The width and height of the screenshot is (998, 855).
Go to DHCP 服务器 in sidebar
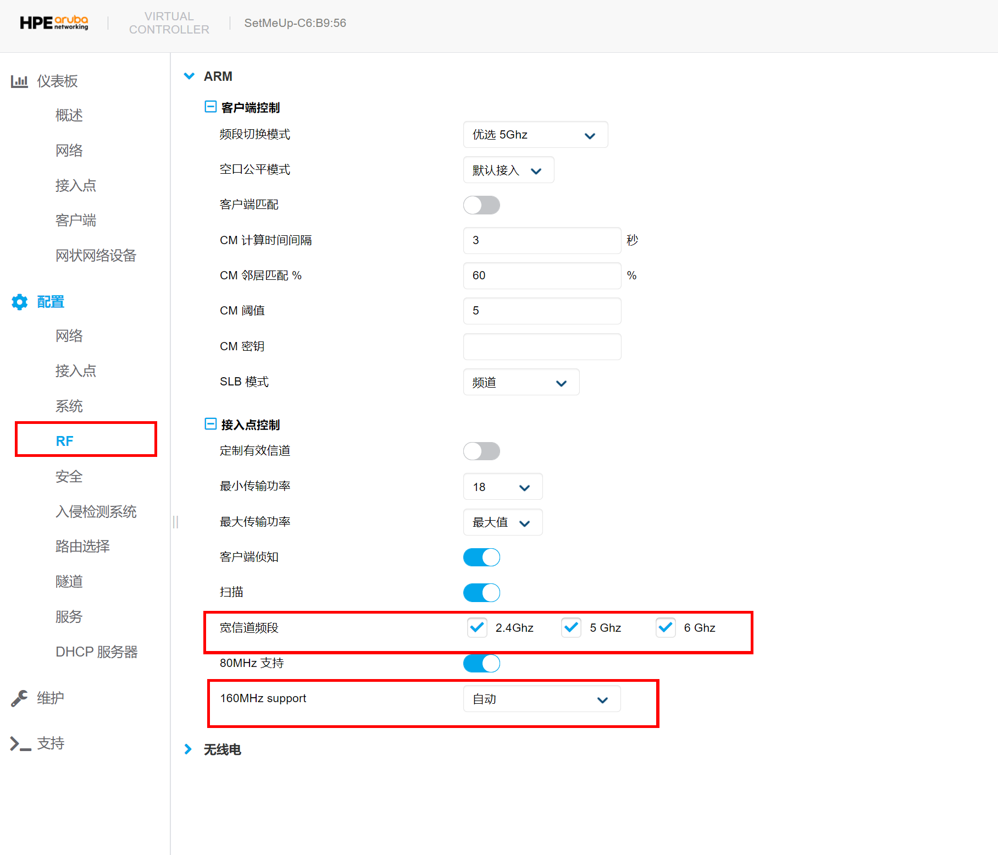coord(96,652)
